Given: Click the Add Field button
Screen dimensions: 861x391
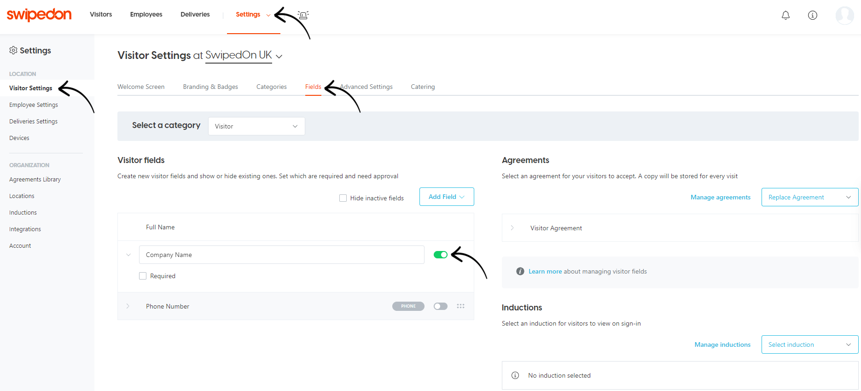Looking at the screenshot, I should click(446, 197).
